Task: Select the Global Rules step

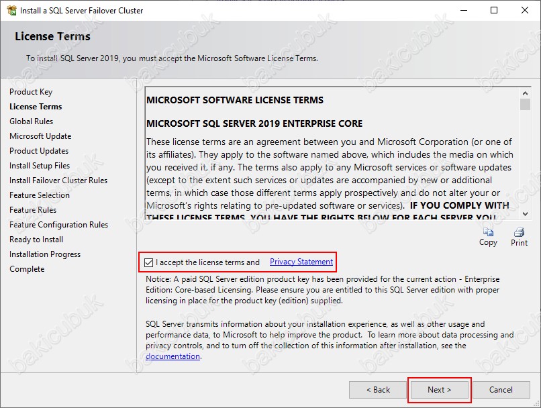Action: tap(31, 121)
